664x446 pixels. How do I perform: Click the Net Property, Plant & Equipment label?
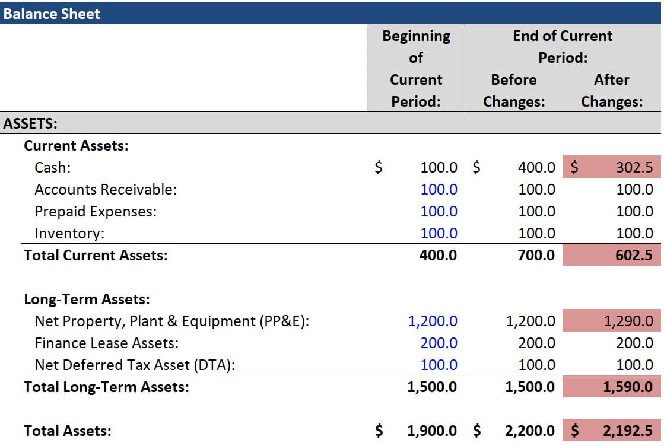coord(172,321)
